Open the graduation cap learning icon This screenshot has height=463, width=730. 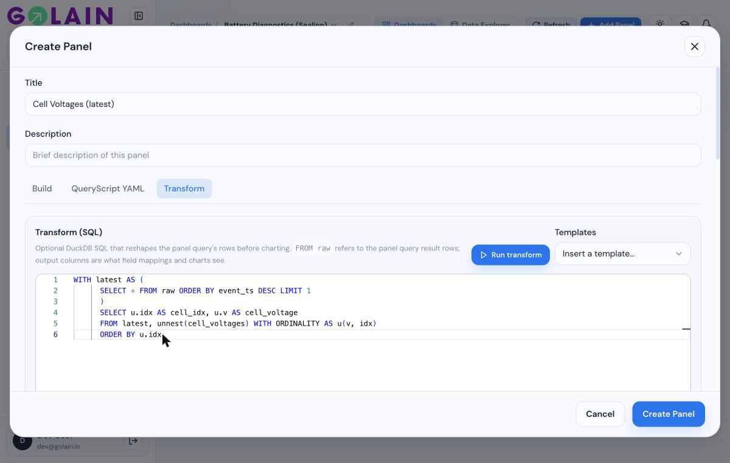(684, 24)
